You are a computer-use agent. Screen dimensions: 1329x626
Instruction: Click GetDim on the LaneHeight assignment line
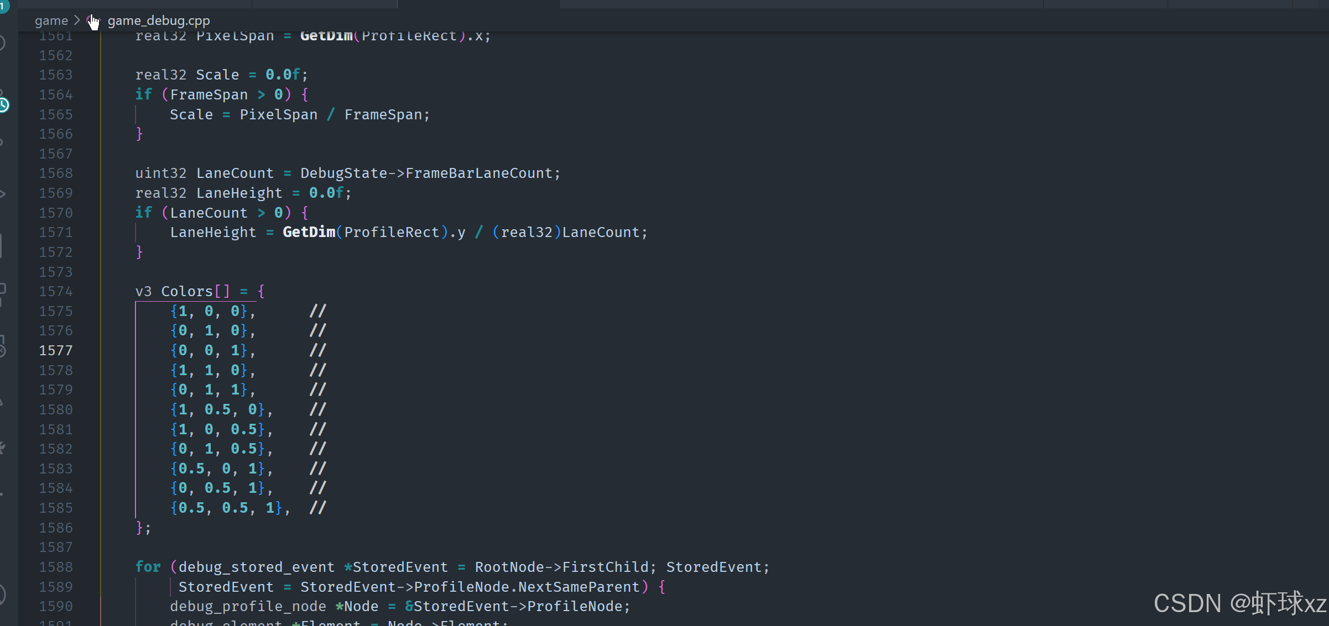[x=309, y=232]
